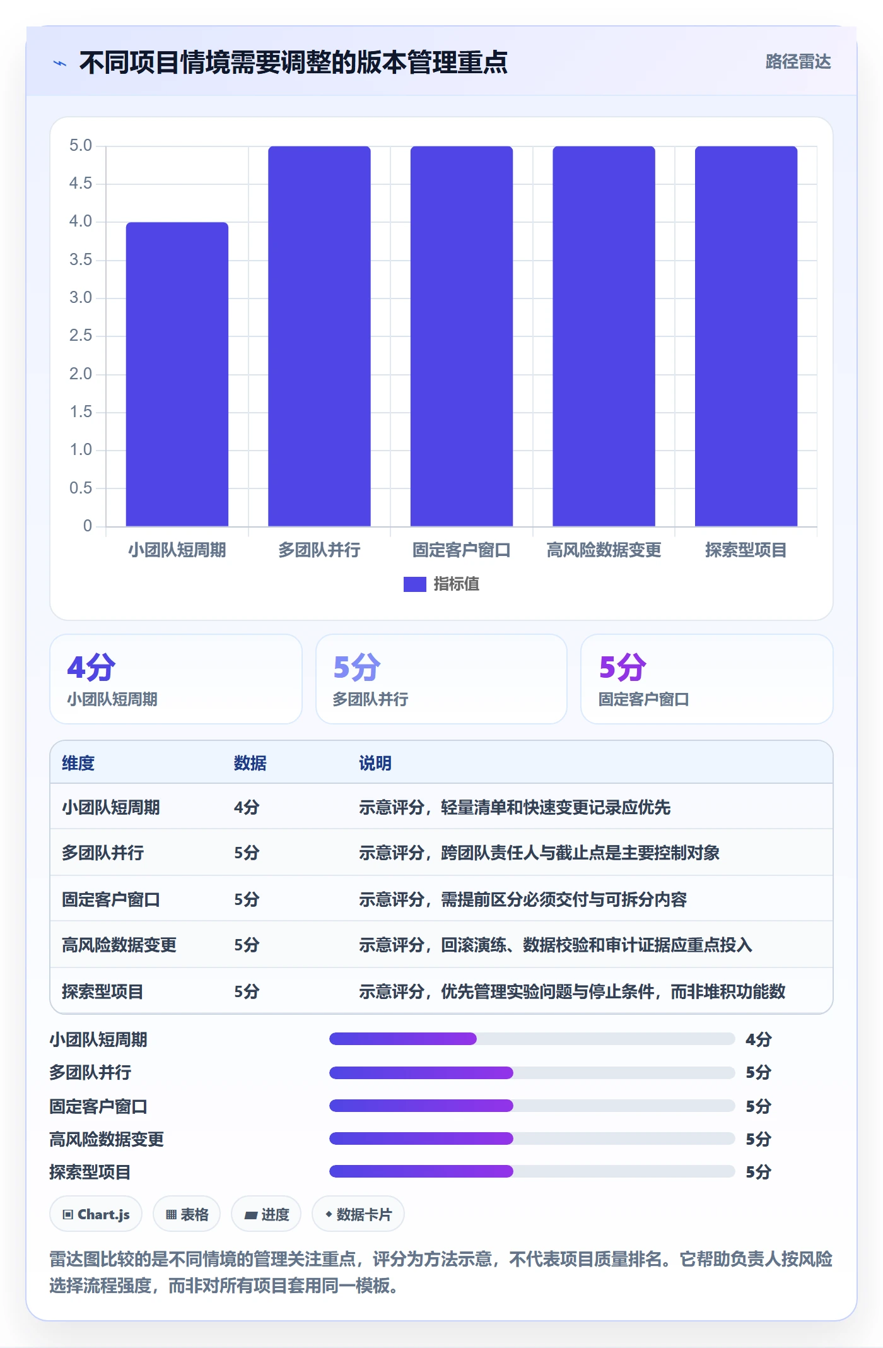The width and height of the screenshot is (883, 1348).
Task: Click the 探索型项目 progress bar
Action: [x=532, y=1171]
